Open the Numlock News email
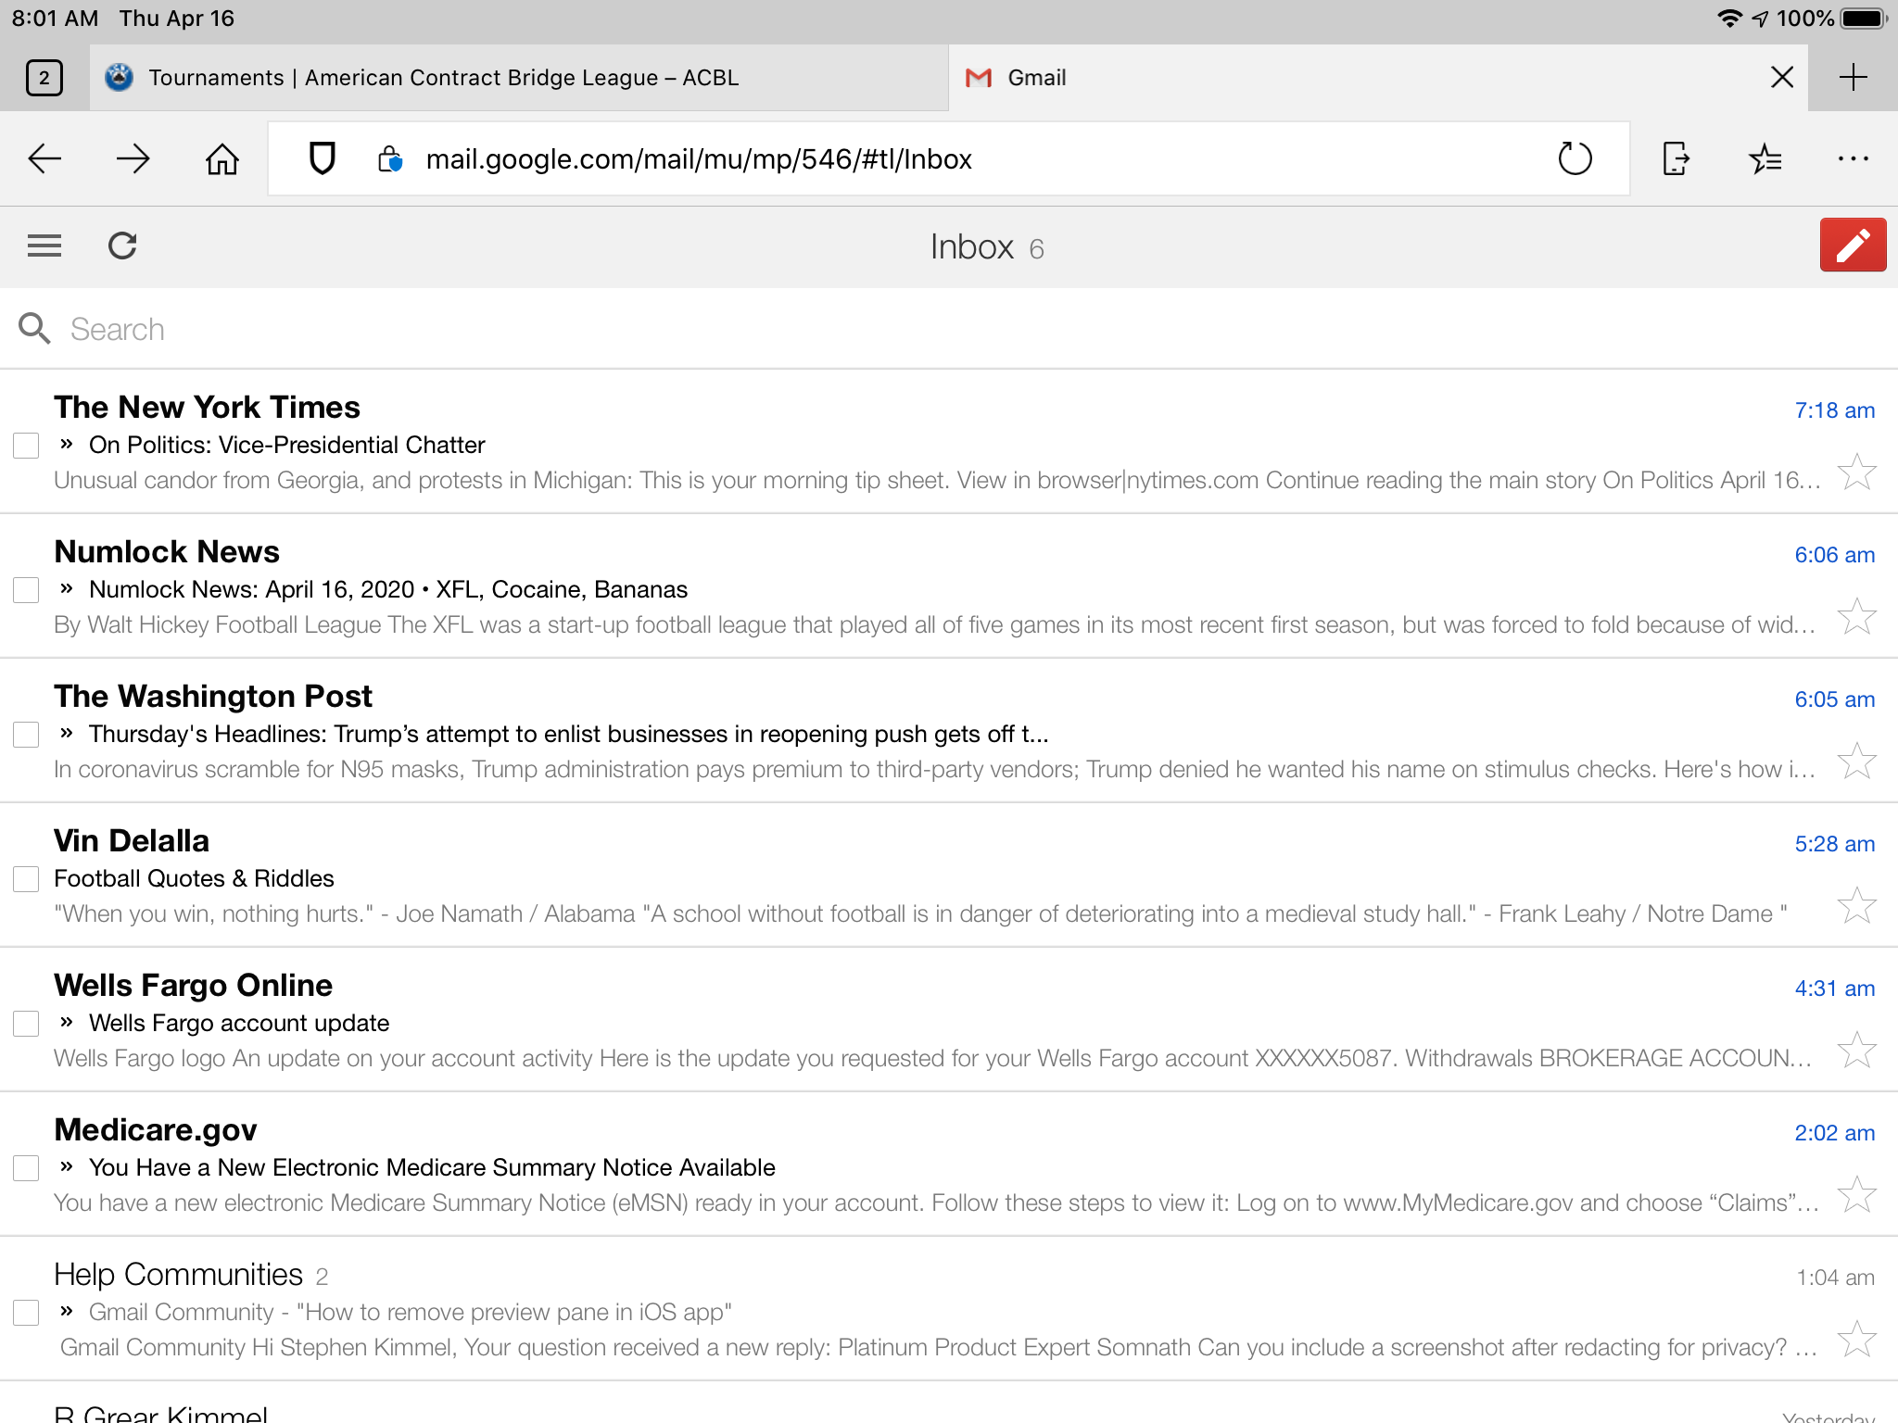The width and height of the screenshot is (1898, 1423). coord(949,586)
